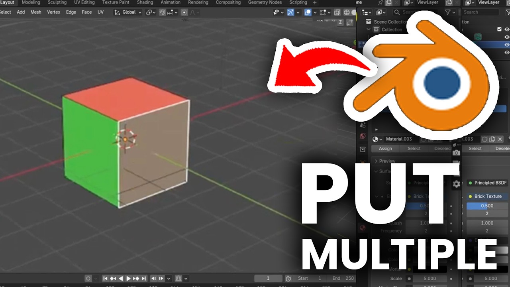Play the animation forward
510x287 pixels.
tap(128, 278)
